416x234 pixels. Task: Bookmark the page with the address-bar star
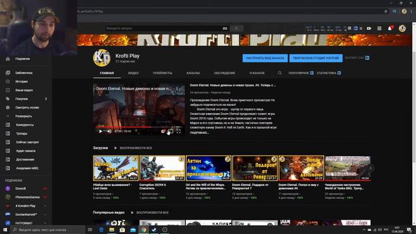coord(385,12)
